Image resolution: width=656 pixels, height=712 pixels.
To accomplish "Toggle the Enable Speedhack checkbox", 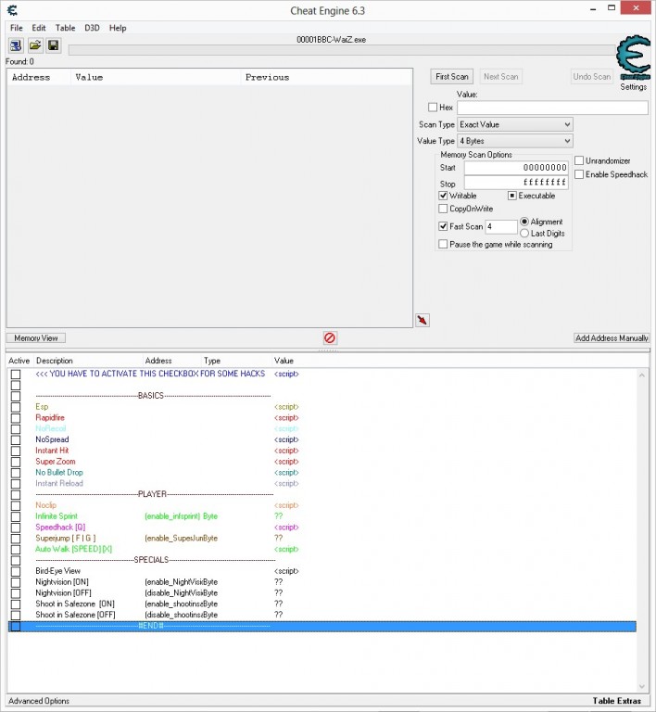I will point(580,174).
